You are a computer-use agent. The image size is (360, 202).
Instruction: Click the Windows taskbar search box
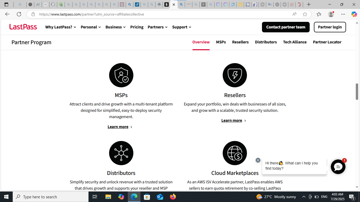[51, 197]
